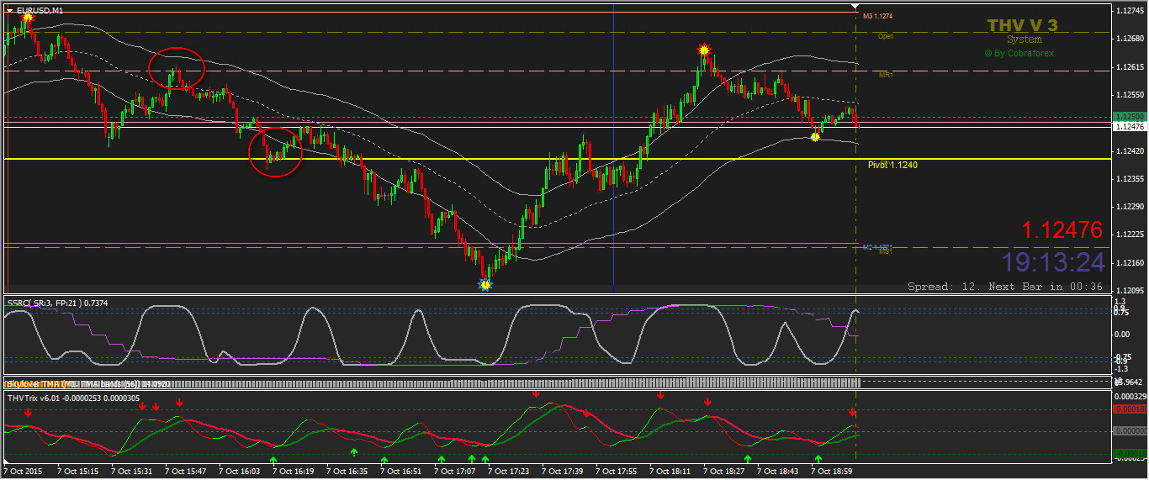Select the SSRC( SR:3, FP:21 ) indicator label
Viewport: 1149px width, 480px height.
coord(57,303)
